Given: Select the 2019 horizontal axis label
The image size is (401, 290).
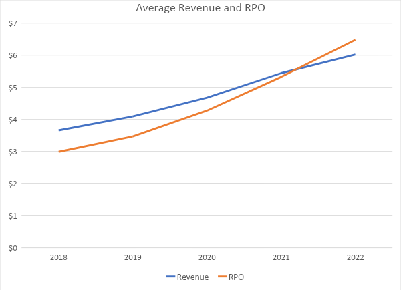Looking at the screenshot, I should click(x=133, y=258).
